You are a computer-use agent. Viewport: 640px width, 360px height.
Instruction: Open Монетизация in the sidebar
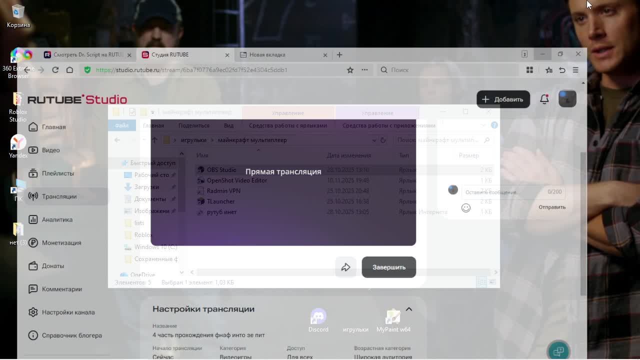(67, 243)
